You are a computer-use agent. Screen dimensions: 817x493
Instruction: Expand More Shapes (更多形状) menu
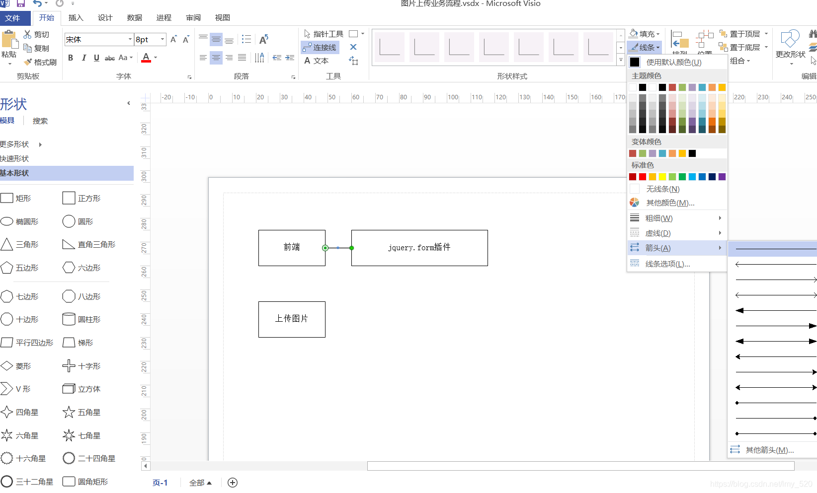click(x=21, y=144)
